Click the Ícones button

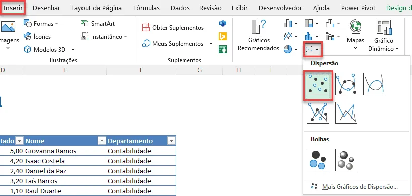click(x=37, y=37)
